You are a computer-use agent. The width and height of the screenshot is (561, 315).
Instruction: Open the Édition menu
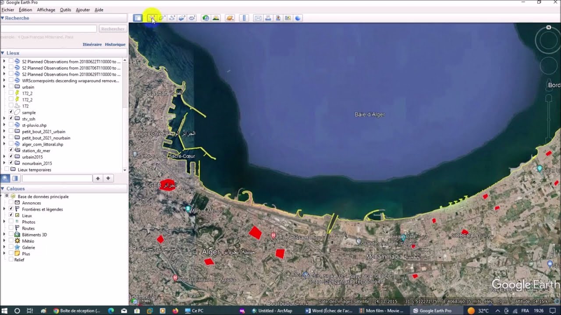click(x=25, y=10)
